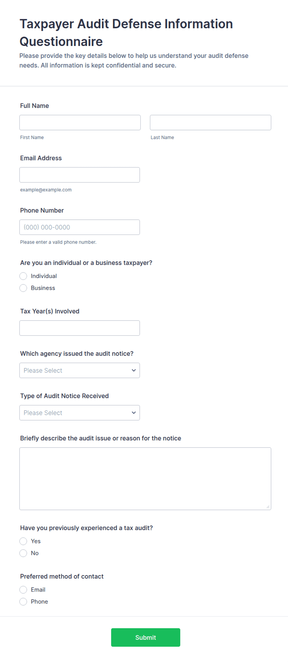Screen dimensions: 288x662
Task: Select Phone as preferred contact method
Action: (x=23, y=602)
